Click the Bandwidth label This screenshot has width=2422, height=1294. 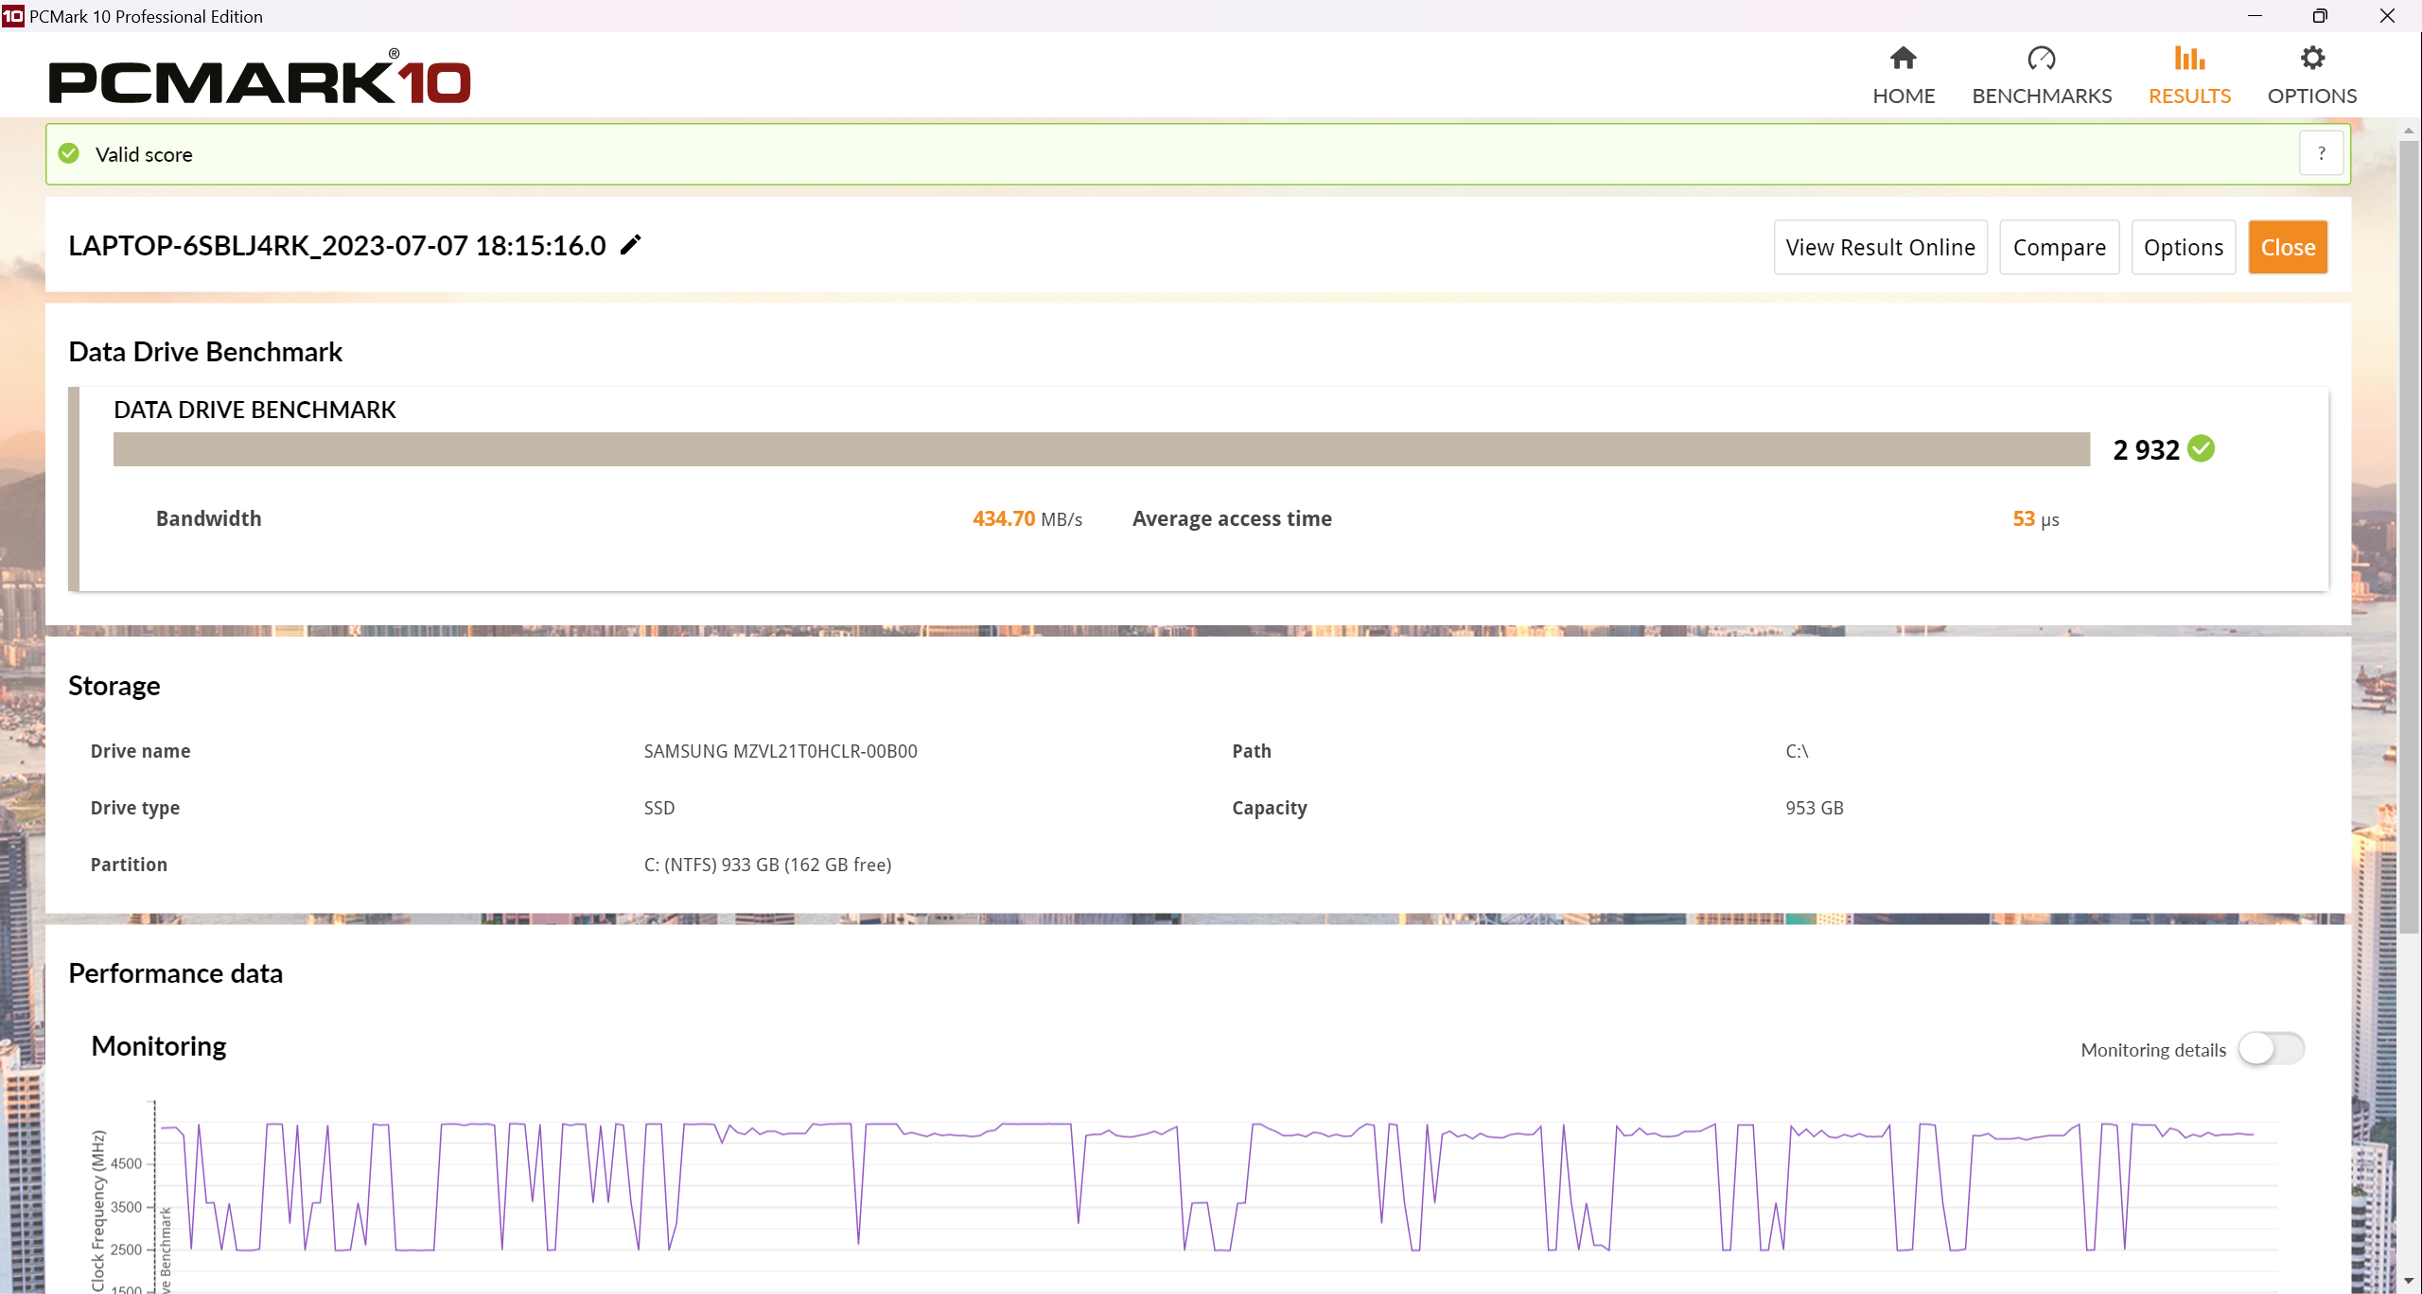(x=209, y=518)
